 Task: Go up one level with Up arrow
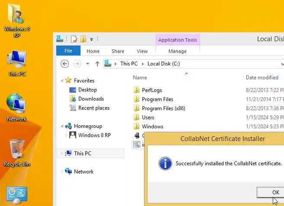[97, 64]
